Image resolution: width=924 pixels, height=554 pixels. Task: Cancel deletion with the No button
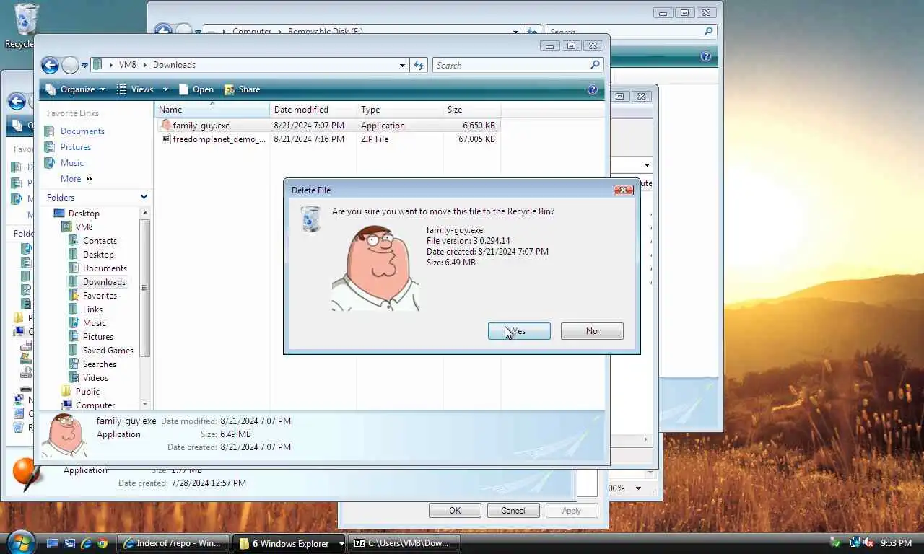click(x=592, y=331)
